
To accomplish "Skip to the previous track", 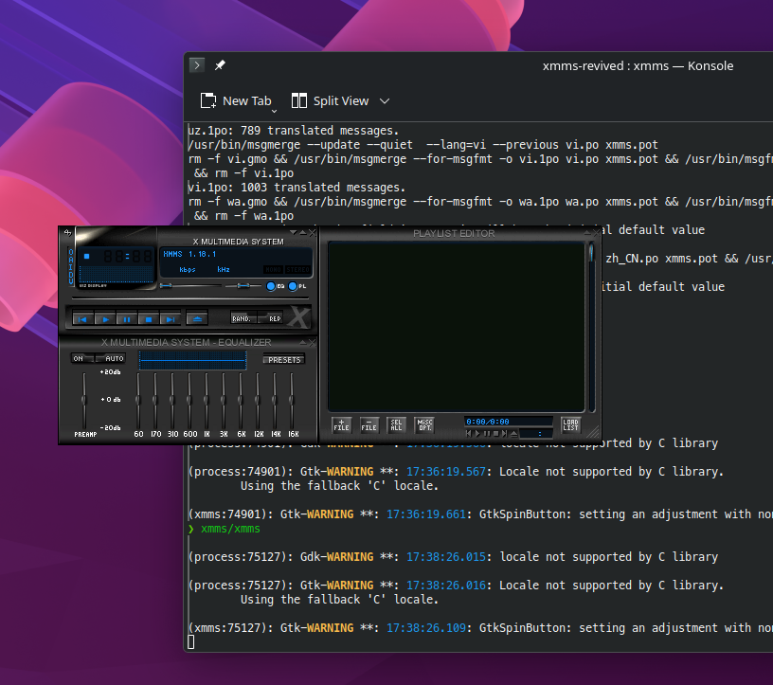I will pyautogui.click(x=83, y=319).
